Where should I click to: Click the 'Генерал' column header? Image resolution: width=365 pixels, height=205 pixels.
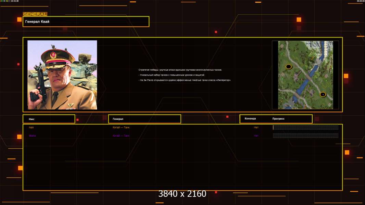pyautogui.click(x=144, y=119)
